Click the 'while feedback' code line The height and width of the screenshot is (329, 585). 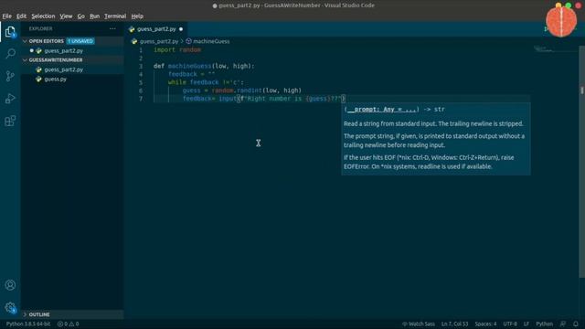206,82
